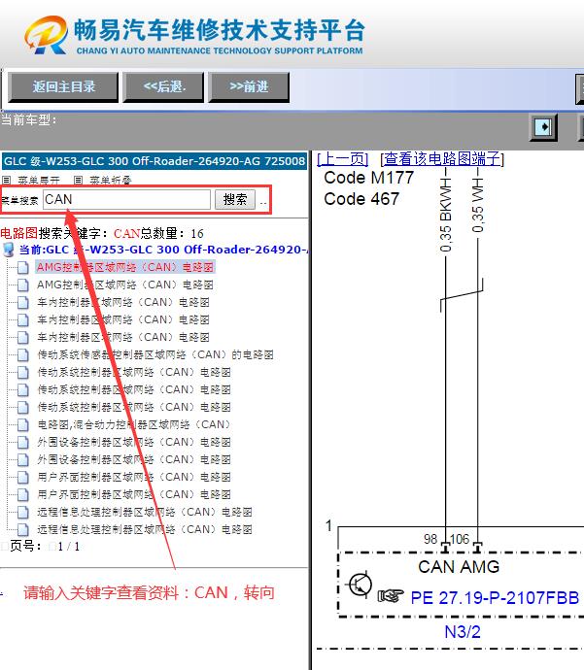Screen dimensions: 584x670
Task: Go forward with the >>前进 button
Action: click(249, 87)
